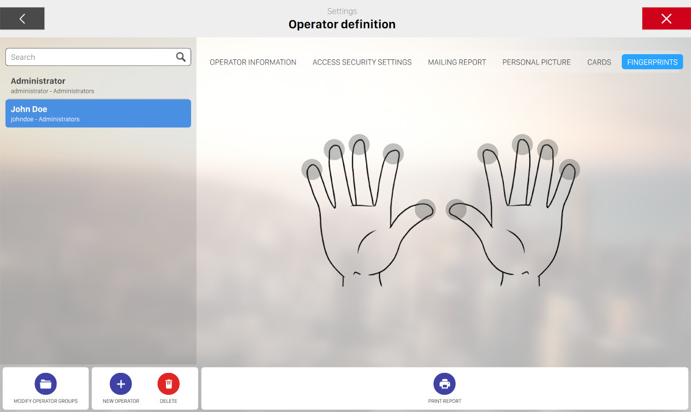The image size is (691, 412).
Task: Toggle the right hand pinky fingertip
Action: [569, 169]
